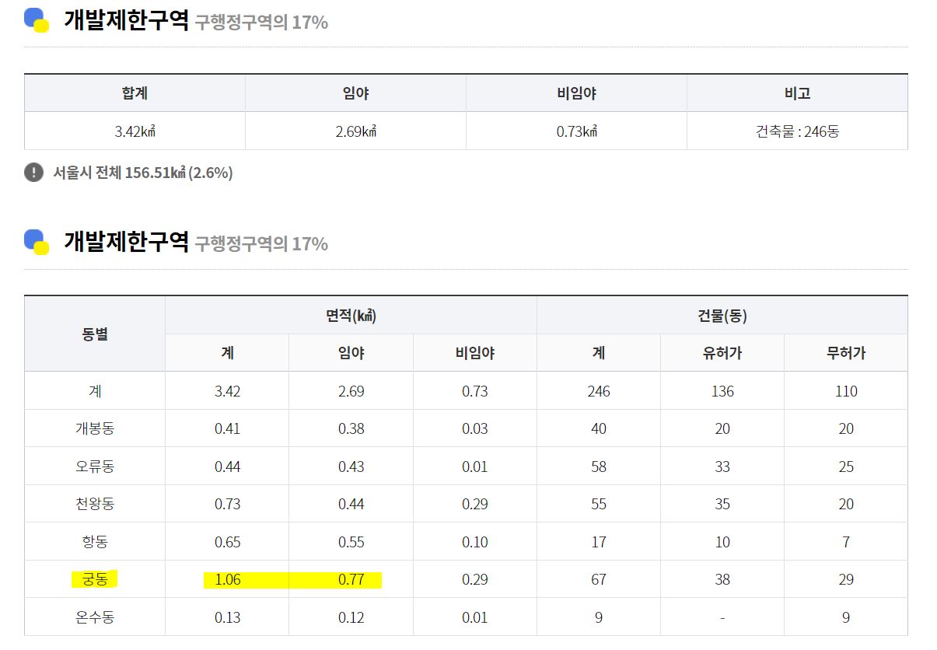Image resolution: width=937 pixels, height=650 pixels.
Task: Click the 서울시 전체 156.51㎢ note text
Action: point(143,173)
